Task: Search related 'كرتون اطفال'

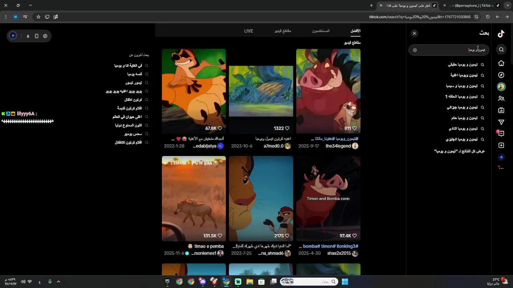Action: pyautogui.click(x=133, y=100)
